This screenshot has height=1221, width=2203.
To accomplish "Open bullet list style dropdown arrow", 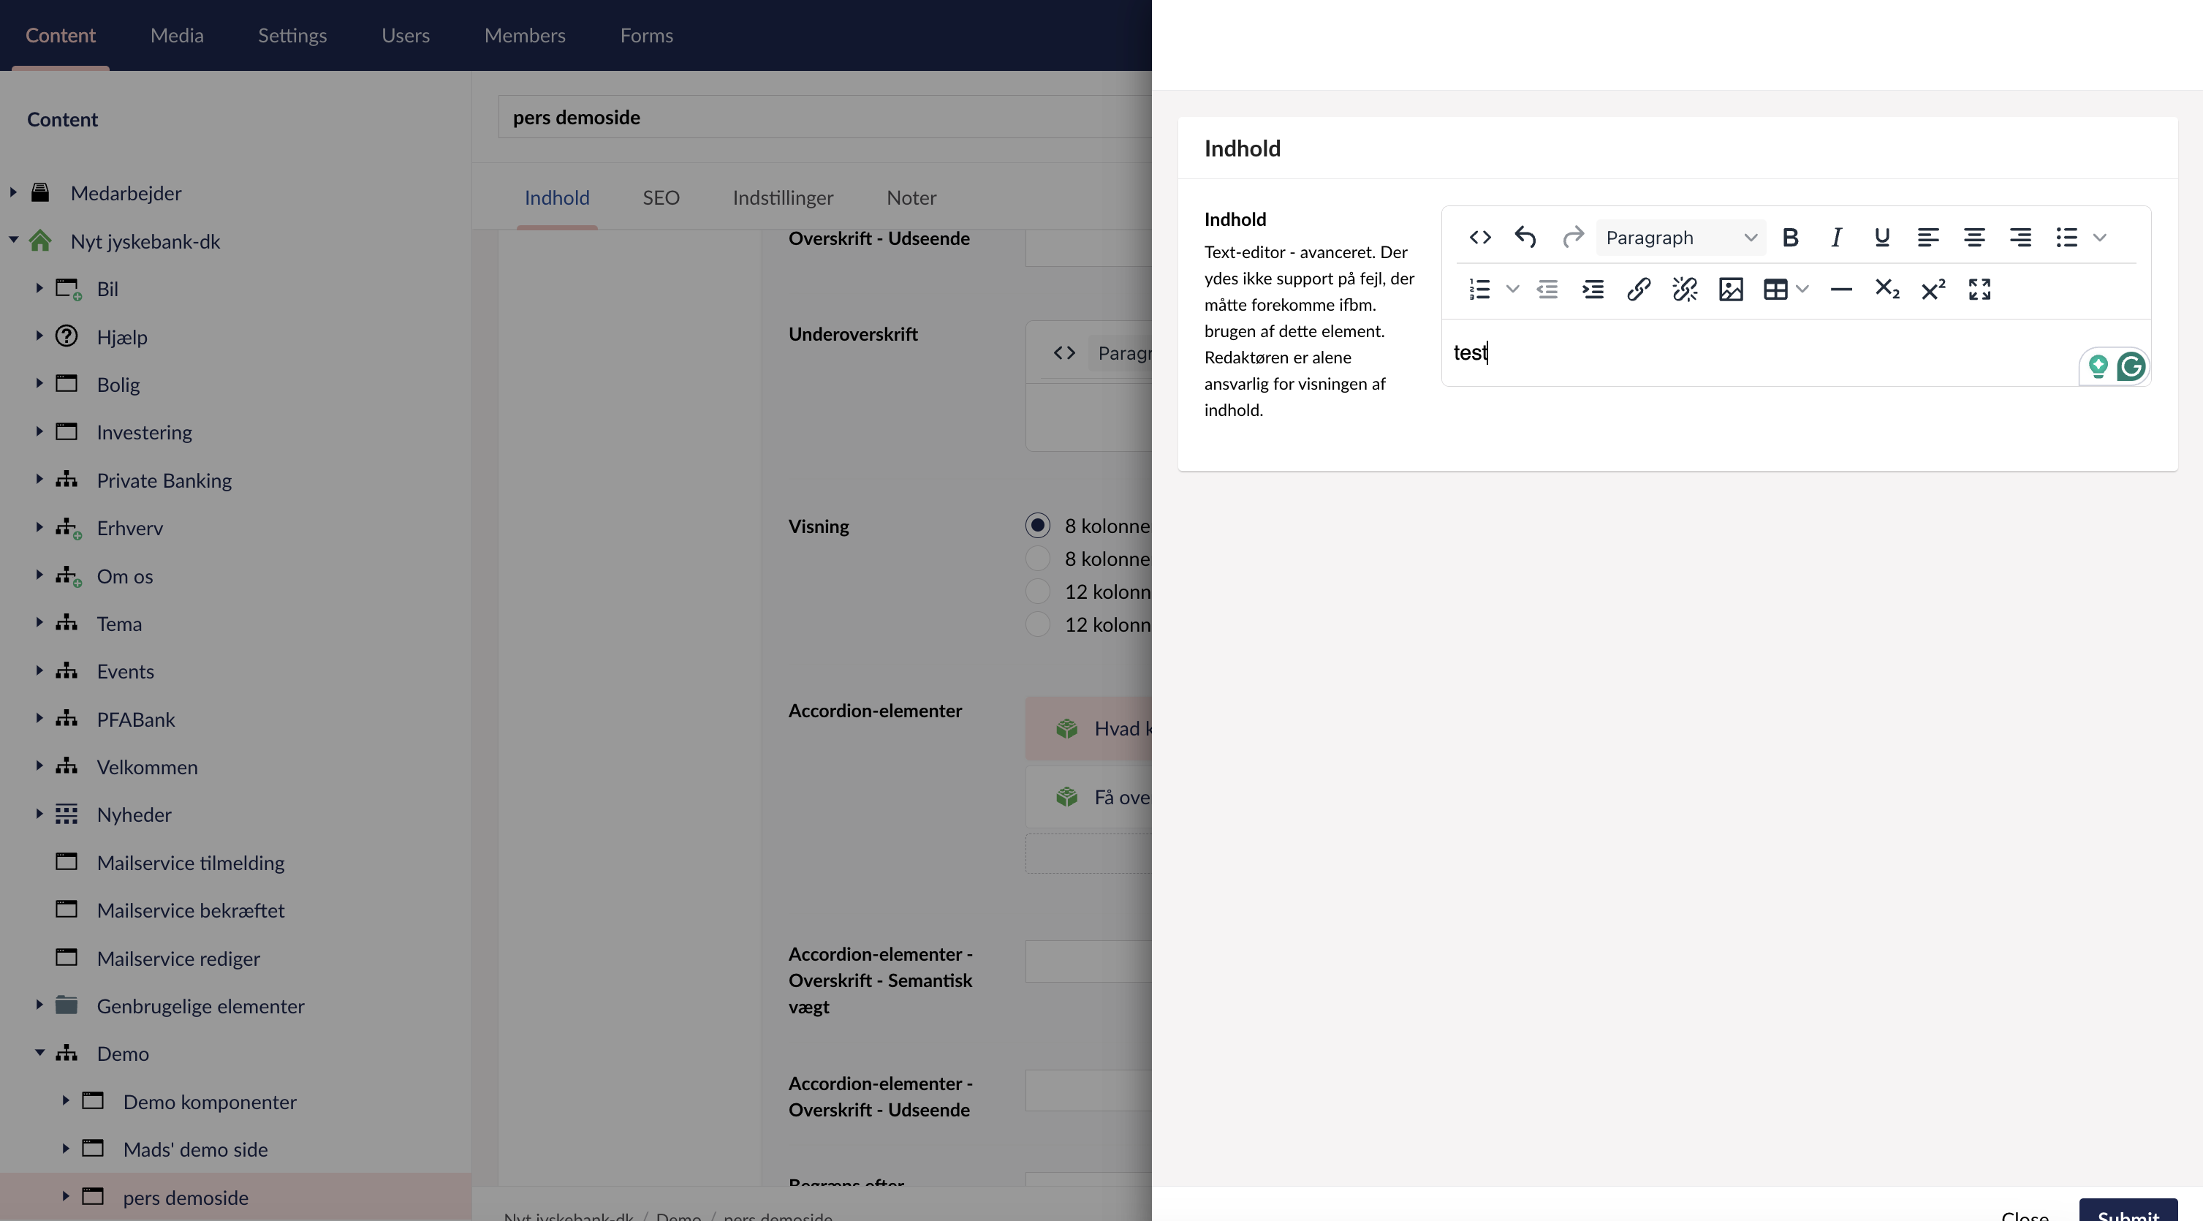I will point(2099,237).
